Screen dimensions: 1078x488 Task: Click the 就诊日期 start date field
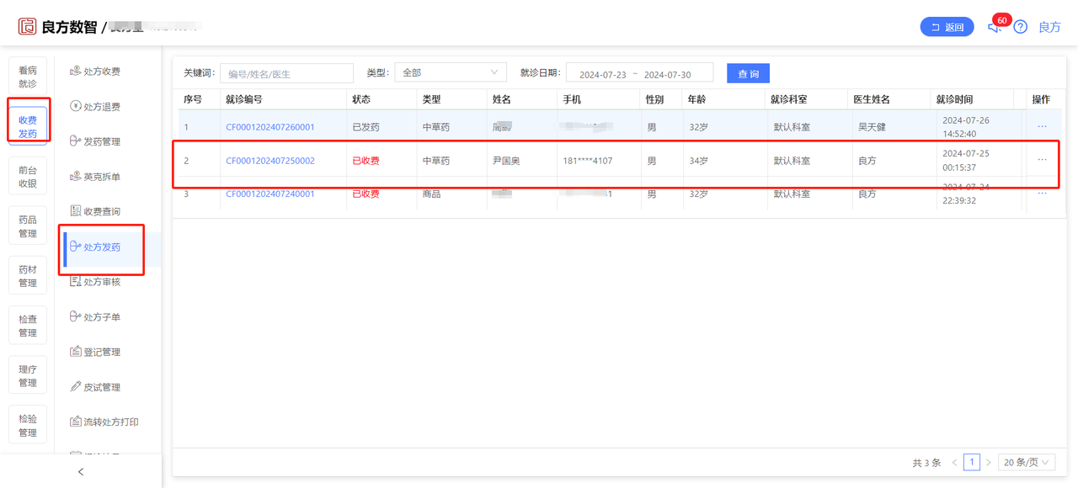(x=603, y=74)
